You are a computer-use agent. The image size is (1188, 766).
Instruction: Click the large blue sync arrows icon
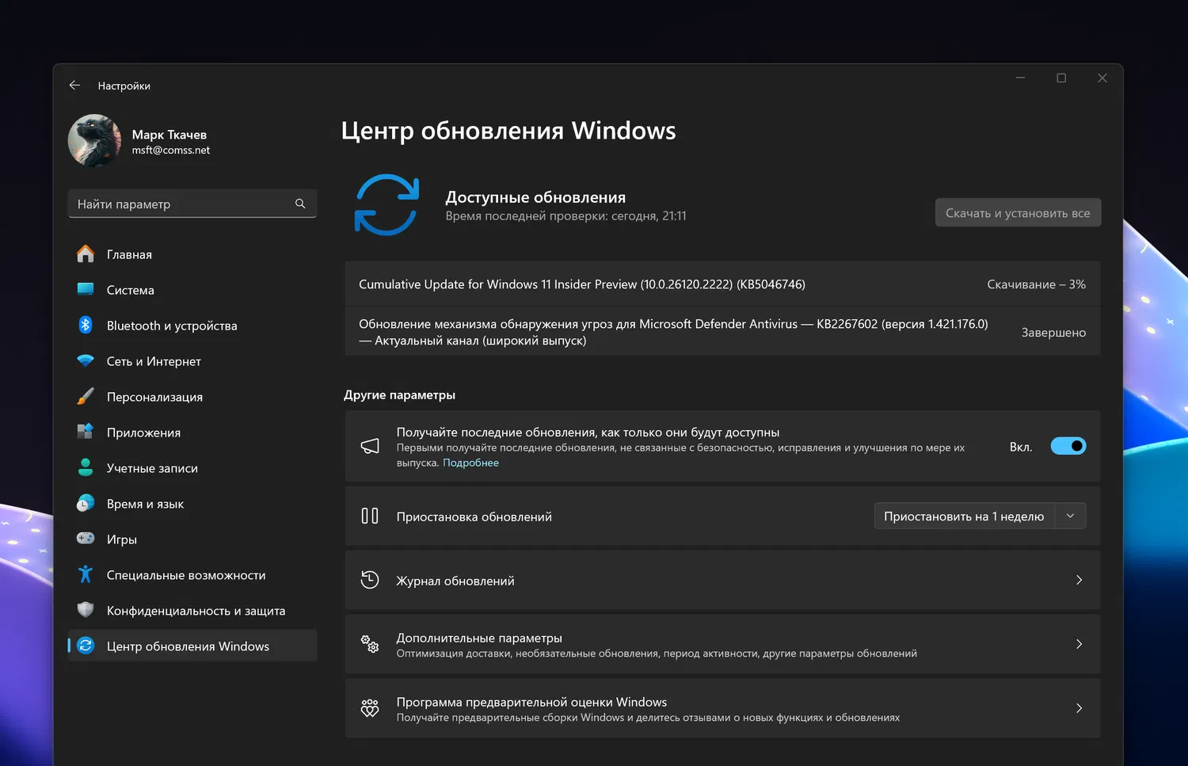pyautogui.click(x=386, y=204)
